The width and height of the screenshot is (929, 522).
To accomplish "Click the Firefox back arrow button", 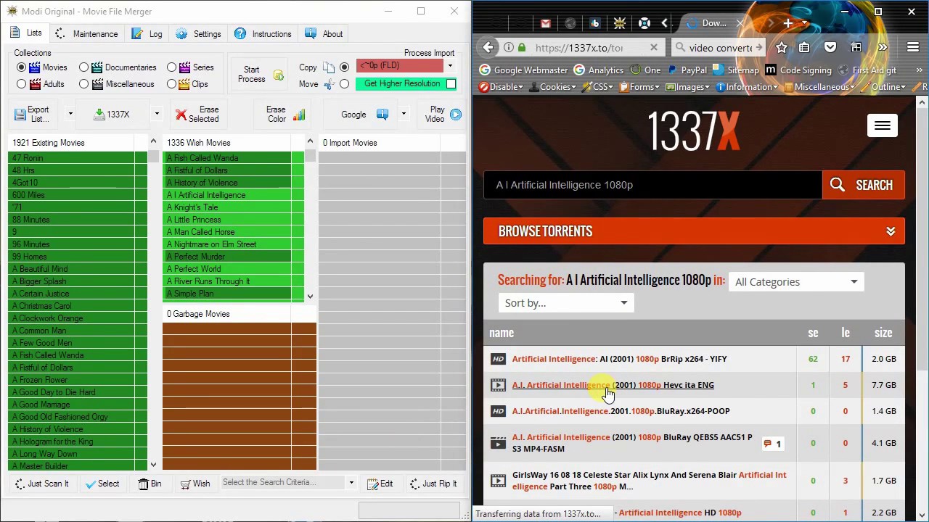I will 488,48.
